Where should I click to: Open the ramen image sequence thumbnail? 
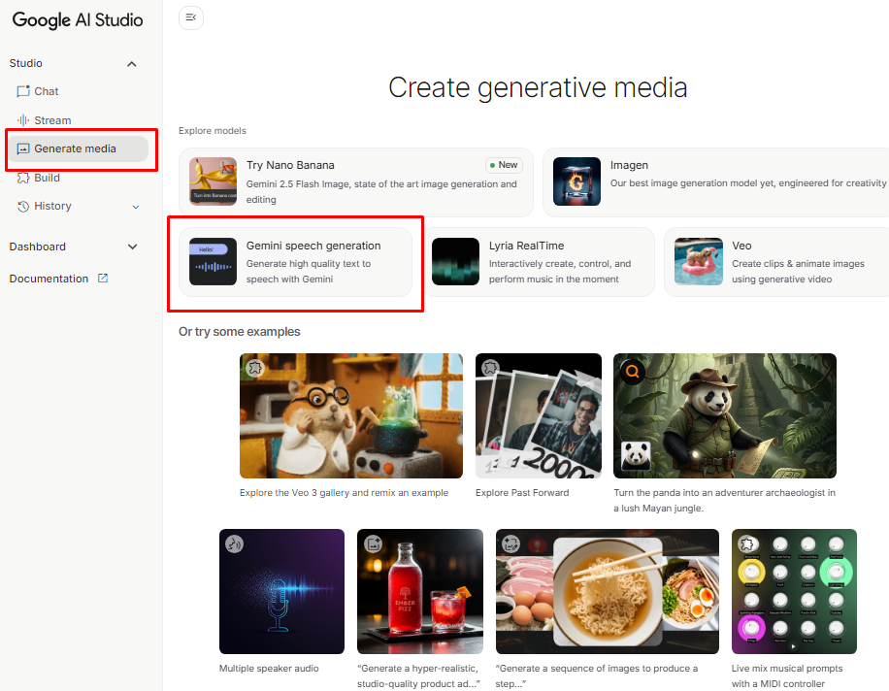click(x=608, y=591)
